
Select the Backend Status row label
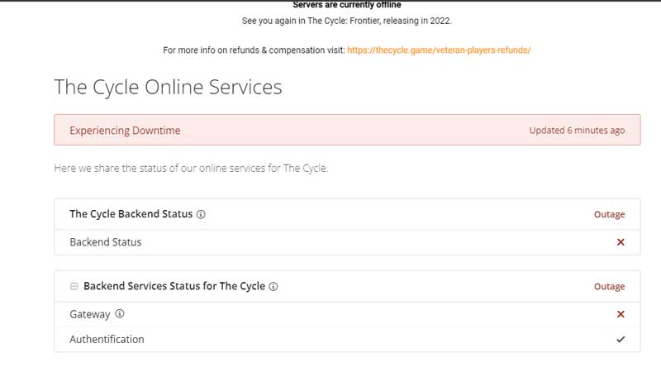(105, 242)
